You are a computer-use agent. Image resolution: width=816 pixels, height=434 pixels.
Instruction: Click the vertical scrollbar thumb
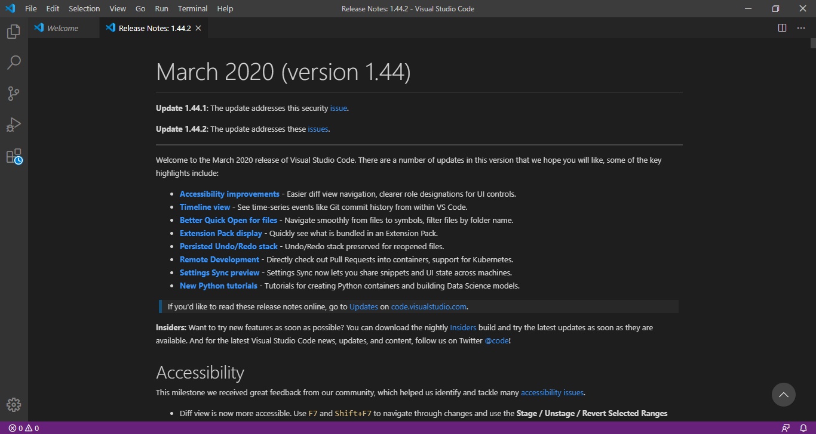coord(813,43)
